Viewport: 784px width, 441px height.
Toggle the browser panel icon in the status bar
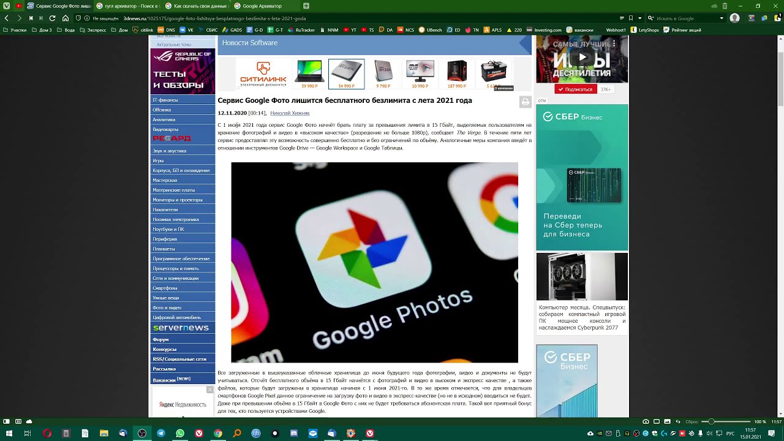tap(6, 421)
